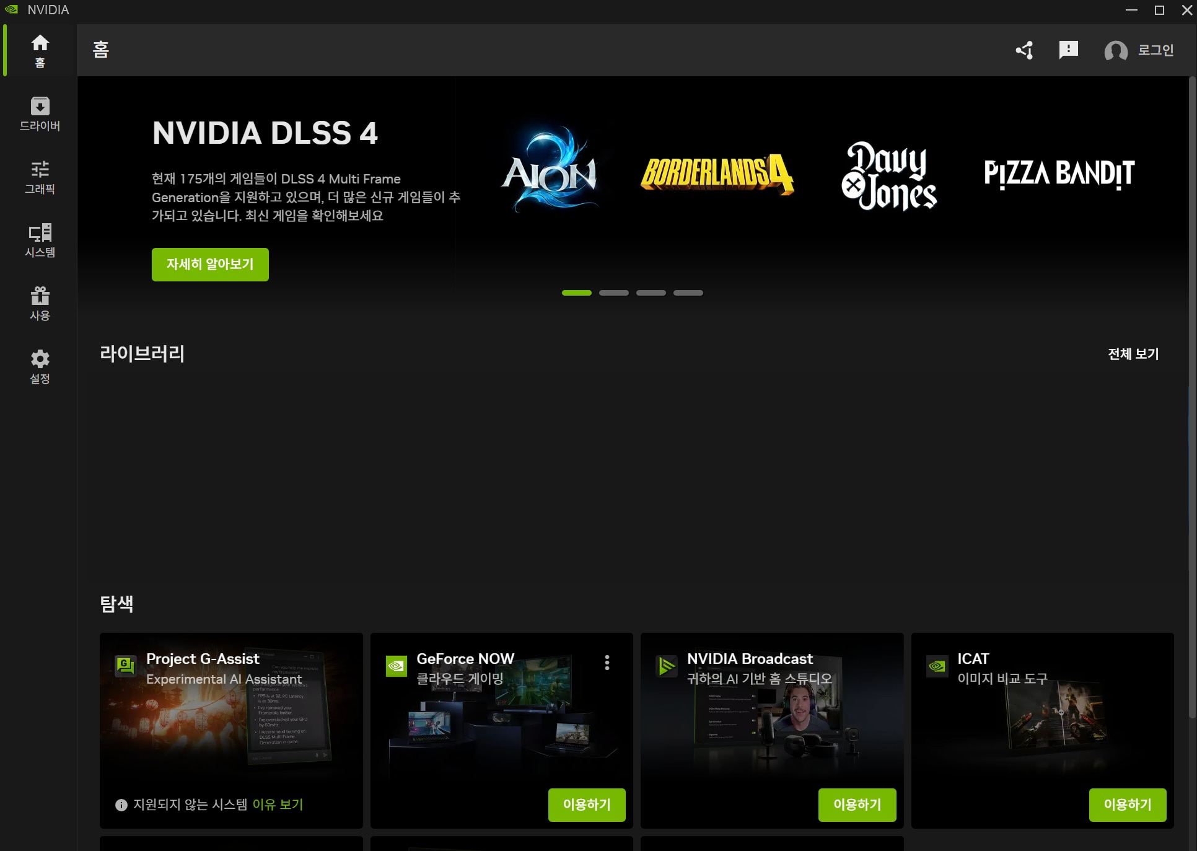Screen dimensions: 1197x851
Task: Switch to second carousel banner indicator
Action: (x=613, y=293)
